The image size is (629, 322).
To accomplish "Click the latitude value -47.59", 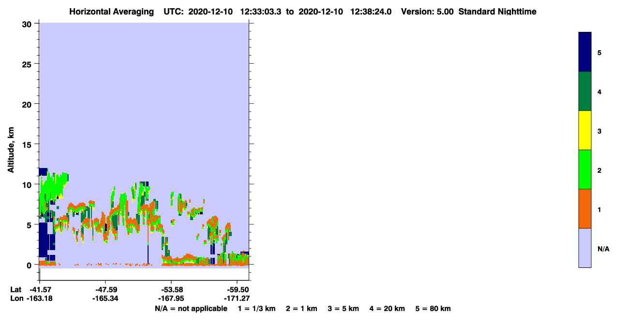I will pos(105,290).
